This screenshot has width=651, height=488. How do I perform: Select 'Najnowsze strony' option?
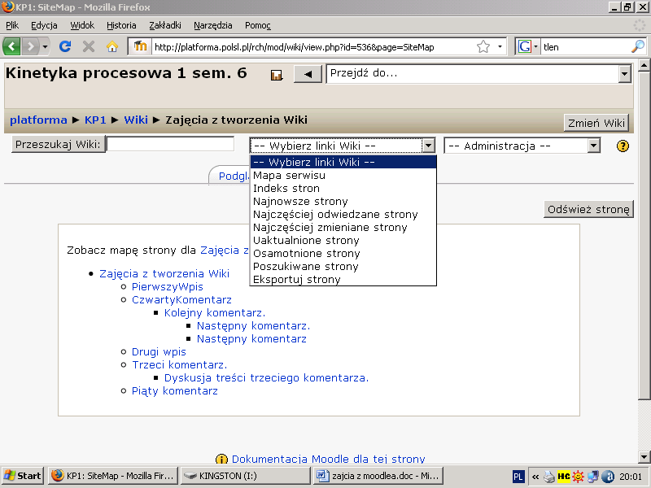click(x=343, y=201)
